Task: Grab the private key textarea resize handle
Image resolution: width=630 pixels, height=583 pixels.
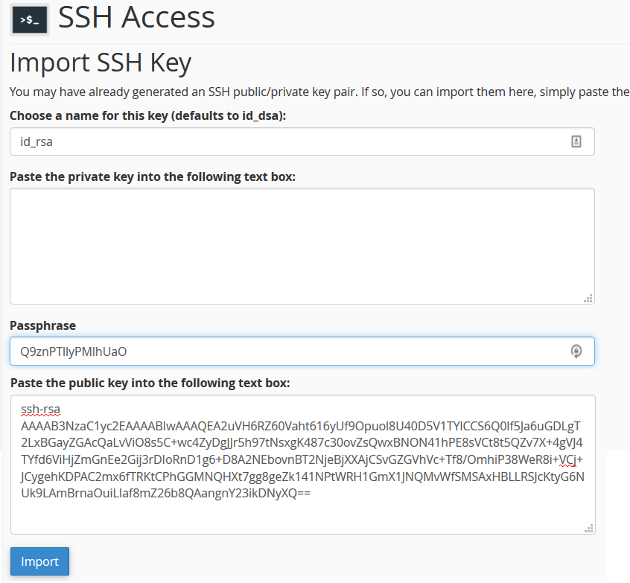Action: (588, 298)
